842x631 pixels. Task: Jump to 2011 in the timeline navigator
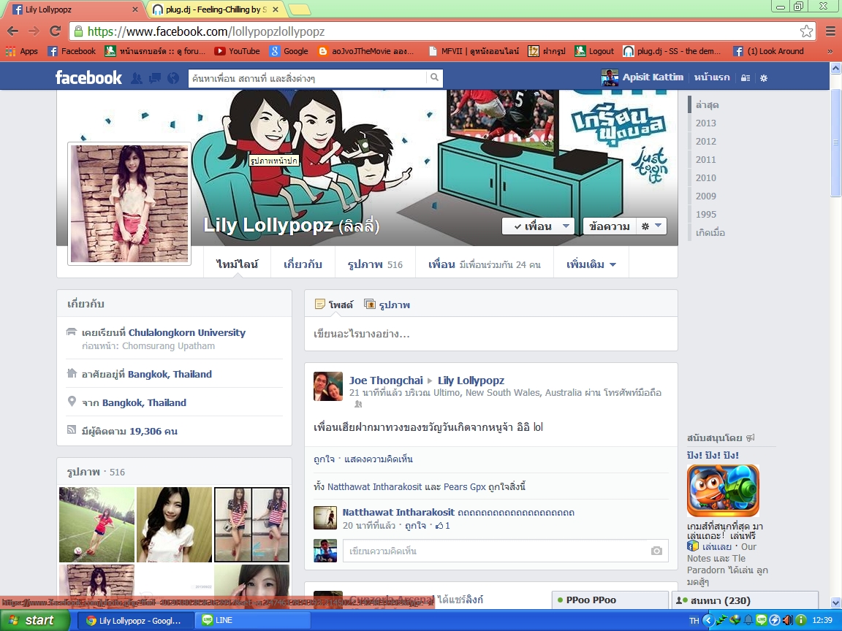(x=705, y=159)
